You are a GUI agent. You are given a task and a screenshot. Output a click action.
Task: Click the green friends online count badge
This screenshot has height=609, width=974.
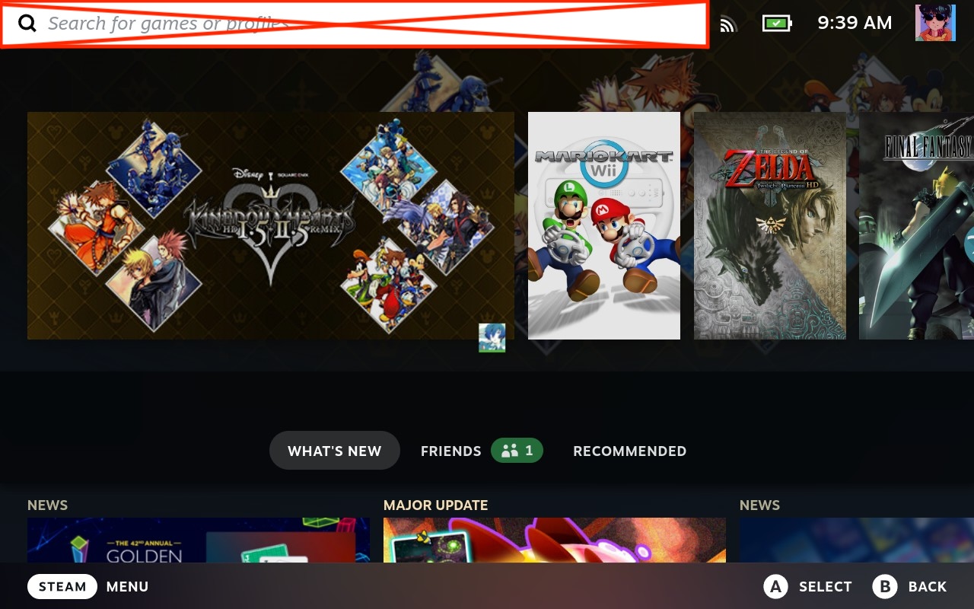[x=517, y=451]
